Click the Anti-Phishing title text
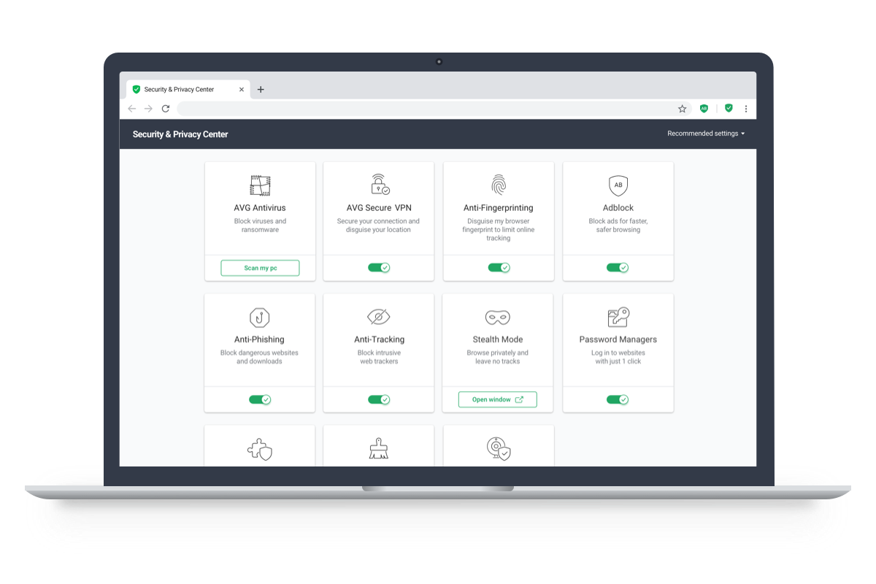Screen dimensions: 876x584 click(259, 339)
